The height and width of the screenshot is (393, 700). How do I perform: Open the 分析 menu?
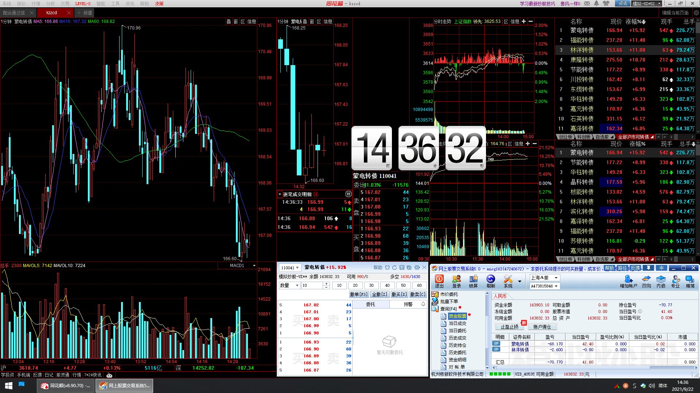pyautogui.click(x=50, y=4)
